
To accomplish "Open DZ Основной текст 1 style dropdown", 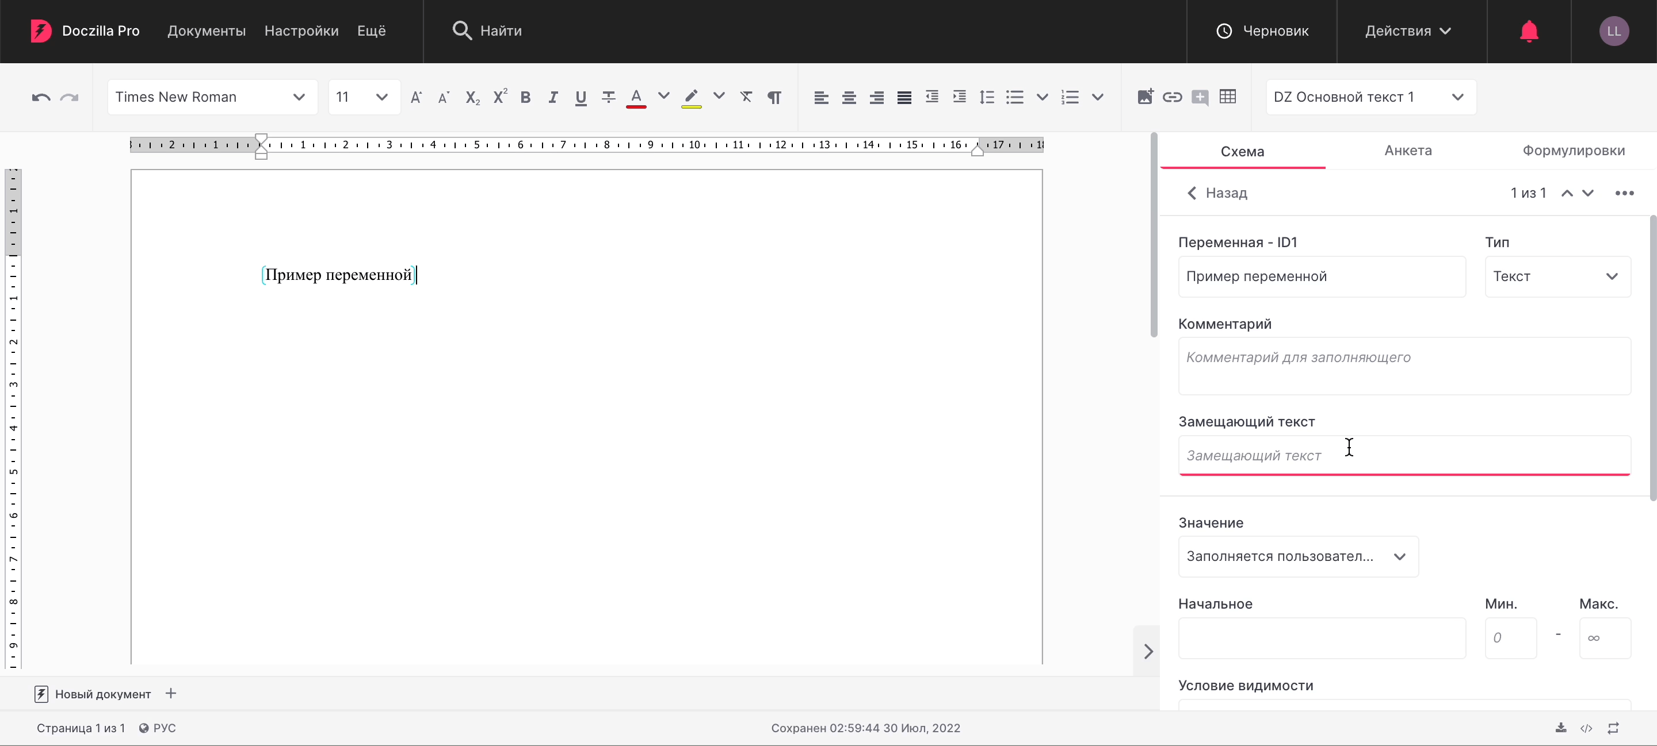I will coord(1370,97).
